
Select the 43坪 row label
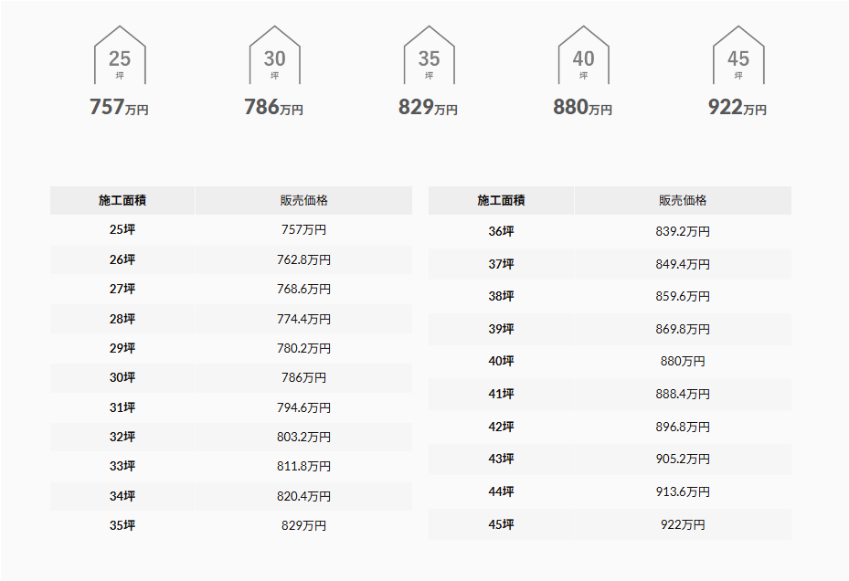point(502,460)
